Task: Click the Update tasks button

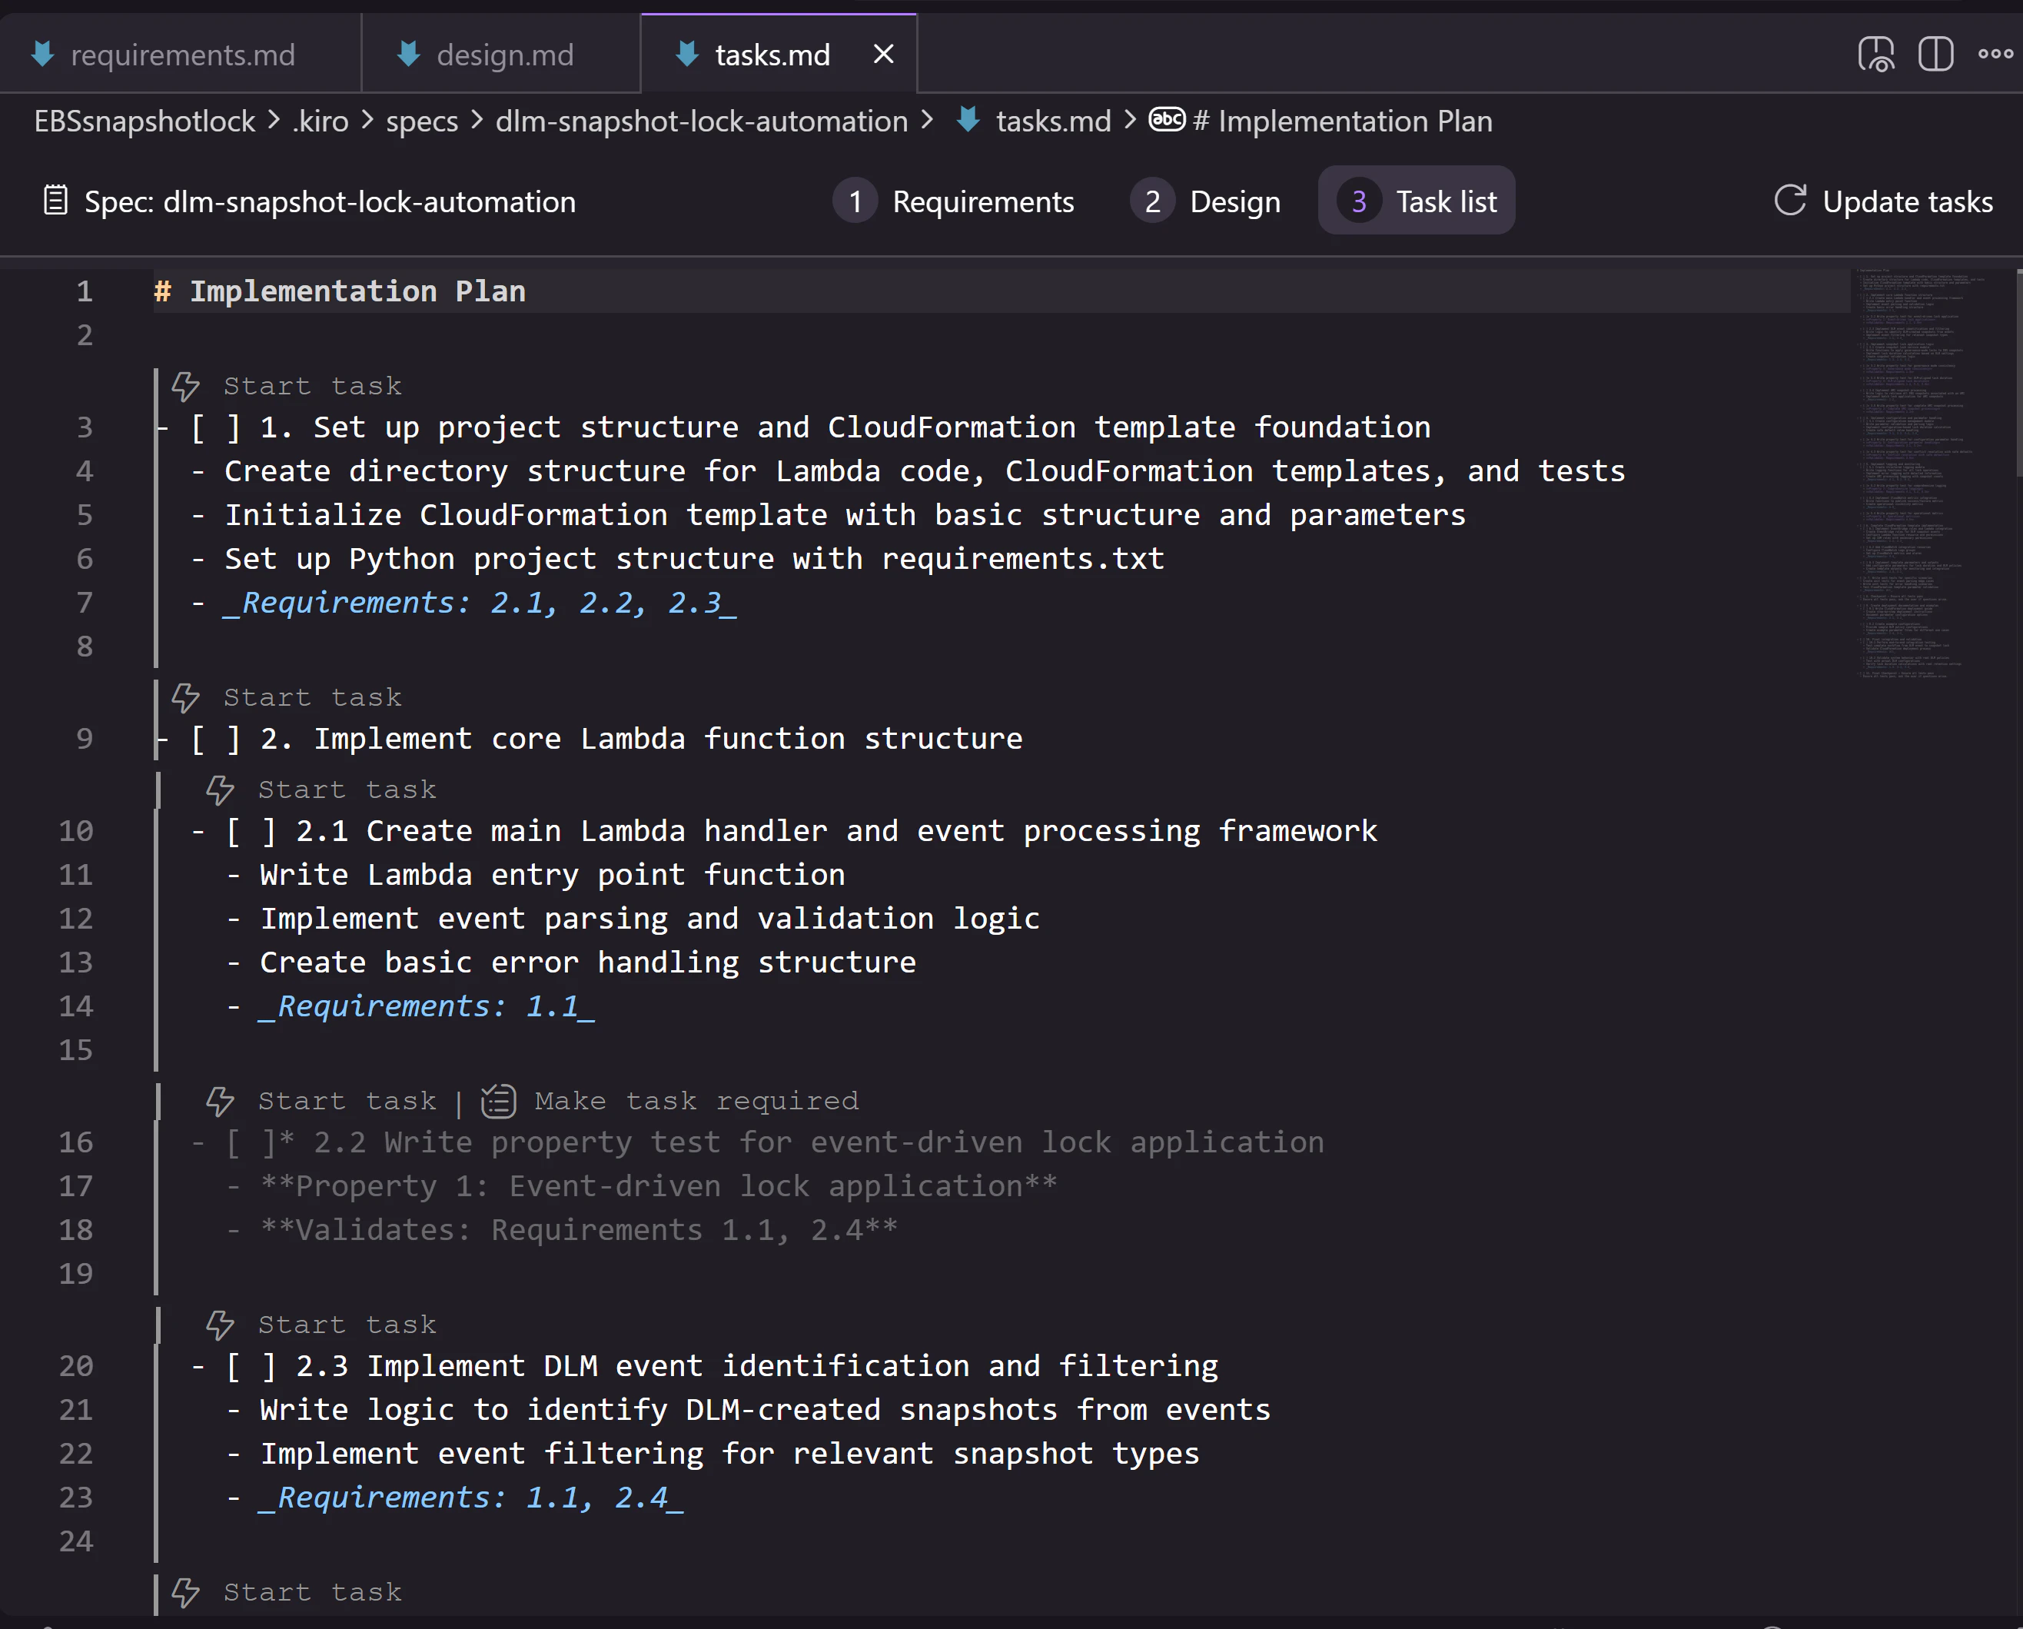Action: (1882, 201)
